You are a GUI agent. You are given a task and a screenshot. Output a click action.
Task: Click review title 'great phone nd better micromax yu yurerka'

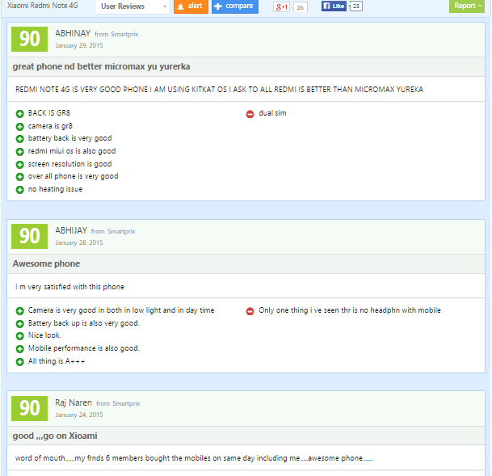click(x=101, y=66)
